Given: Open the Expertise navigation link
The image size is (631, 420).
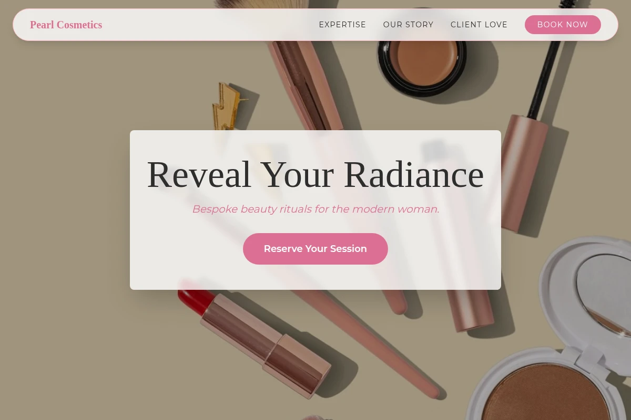Looking at the screenshot, I should tap(342, 25).
